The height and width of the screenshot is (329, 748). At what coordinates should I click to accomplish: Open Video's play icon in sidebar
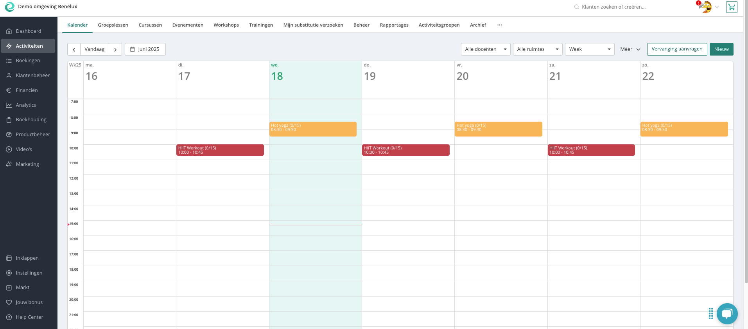point(9,149)
